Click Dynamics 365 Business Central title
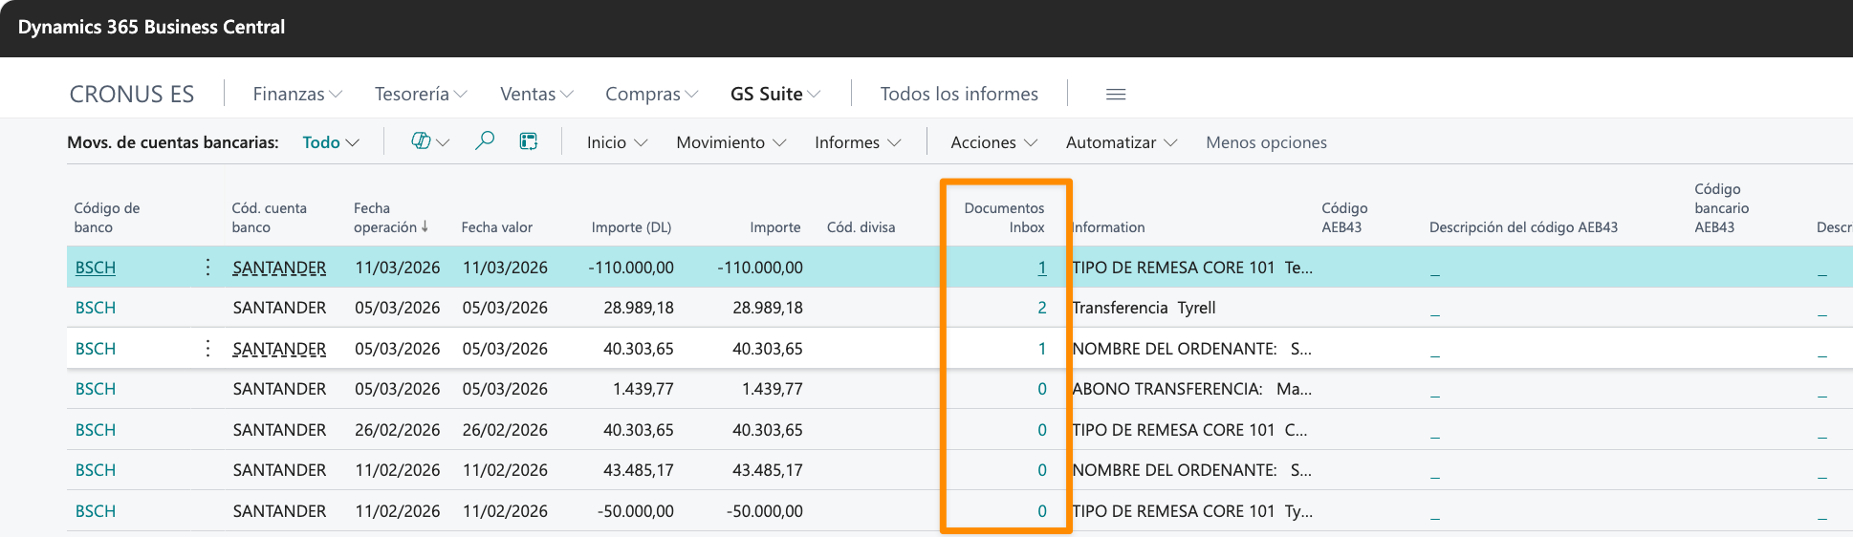Screen dimensions: 1853x537 pyautogui.click(x=151, y=27)
